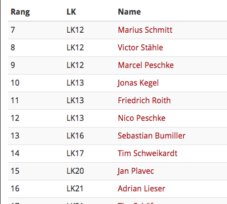This screenshot has height=204, width=227.
Task: Click the LK column header
Action: (x=71, y=12)
